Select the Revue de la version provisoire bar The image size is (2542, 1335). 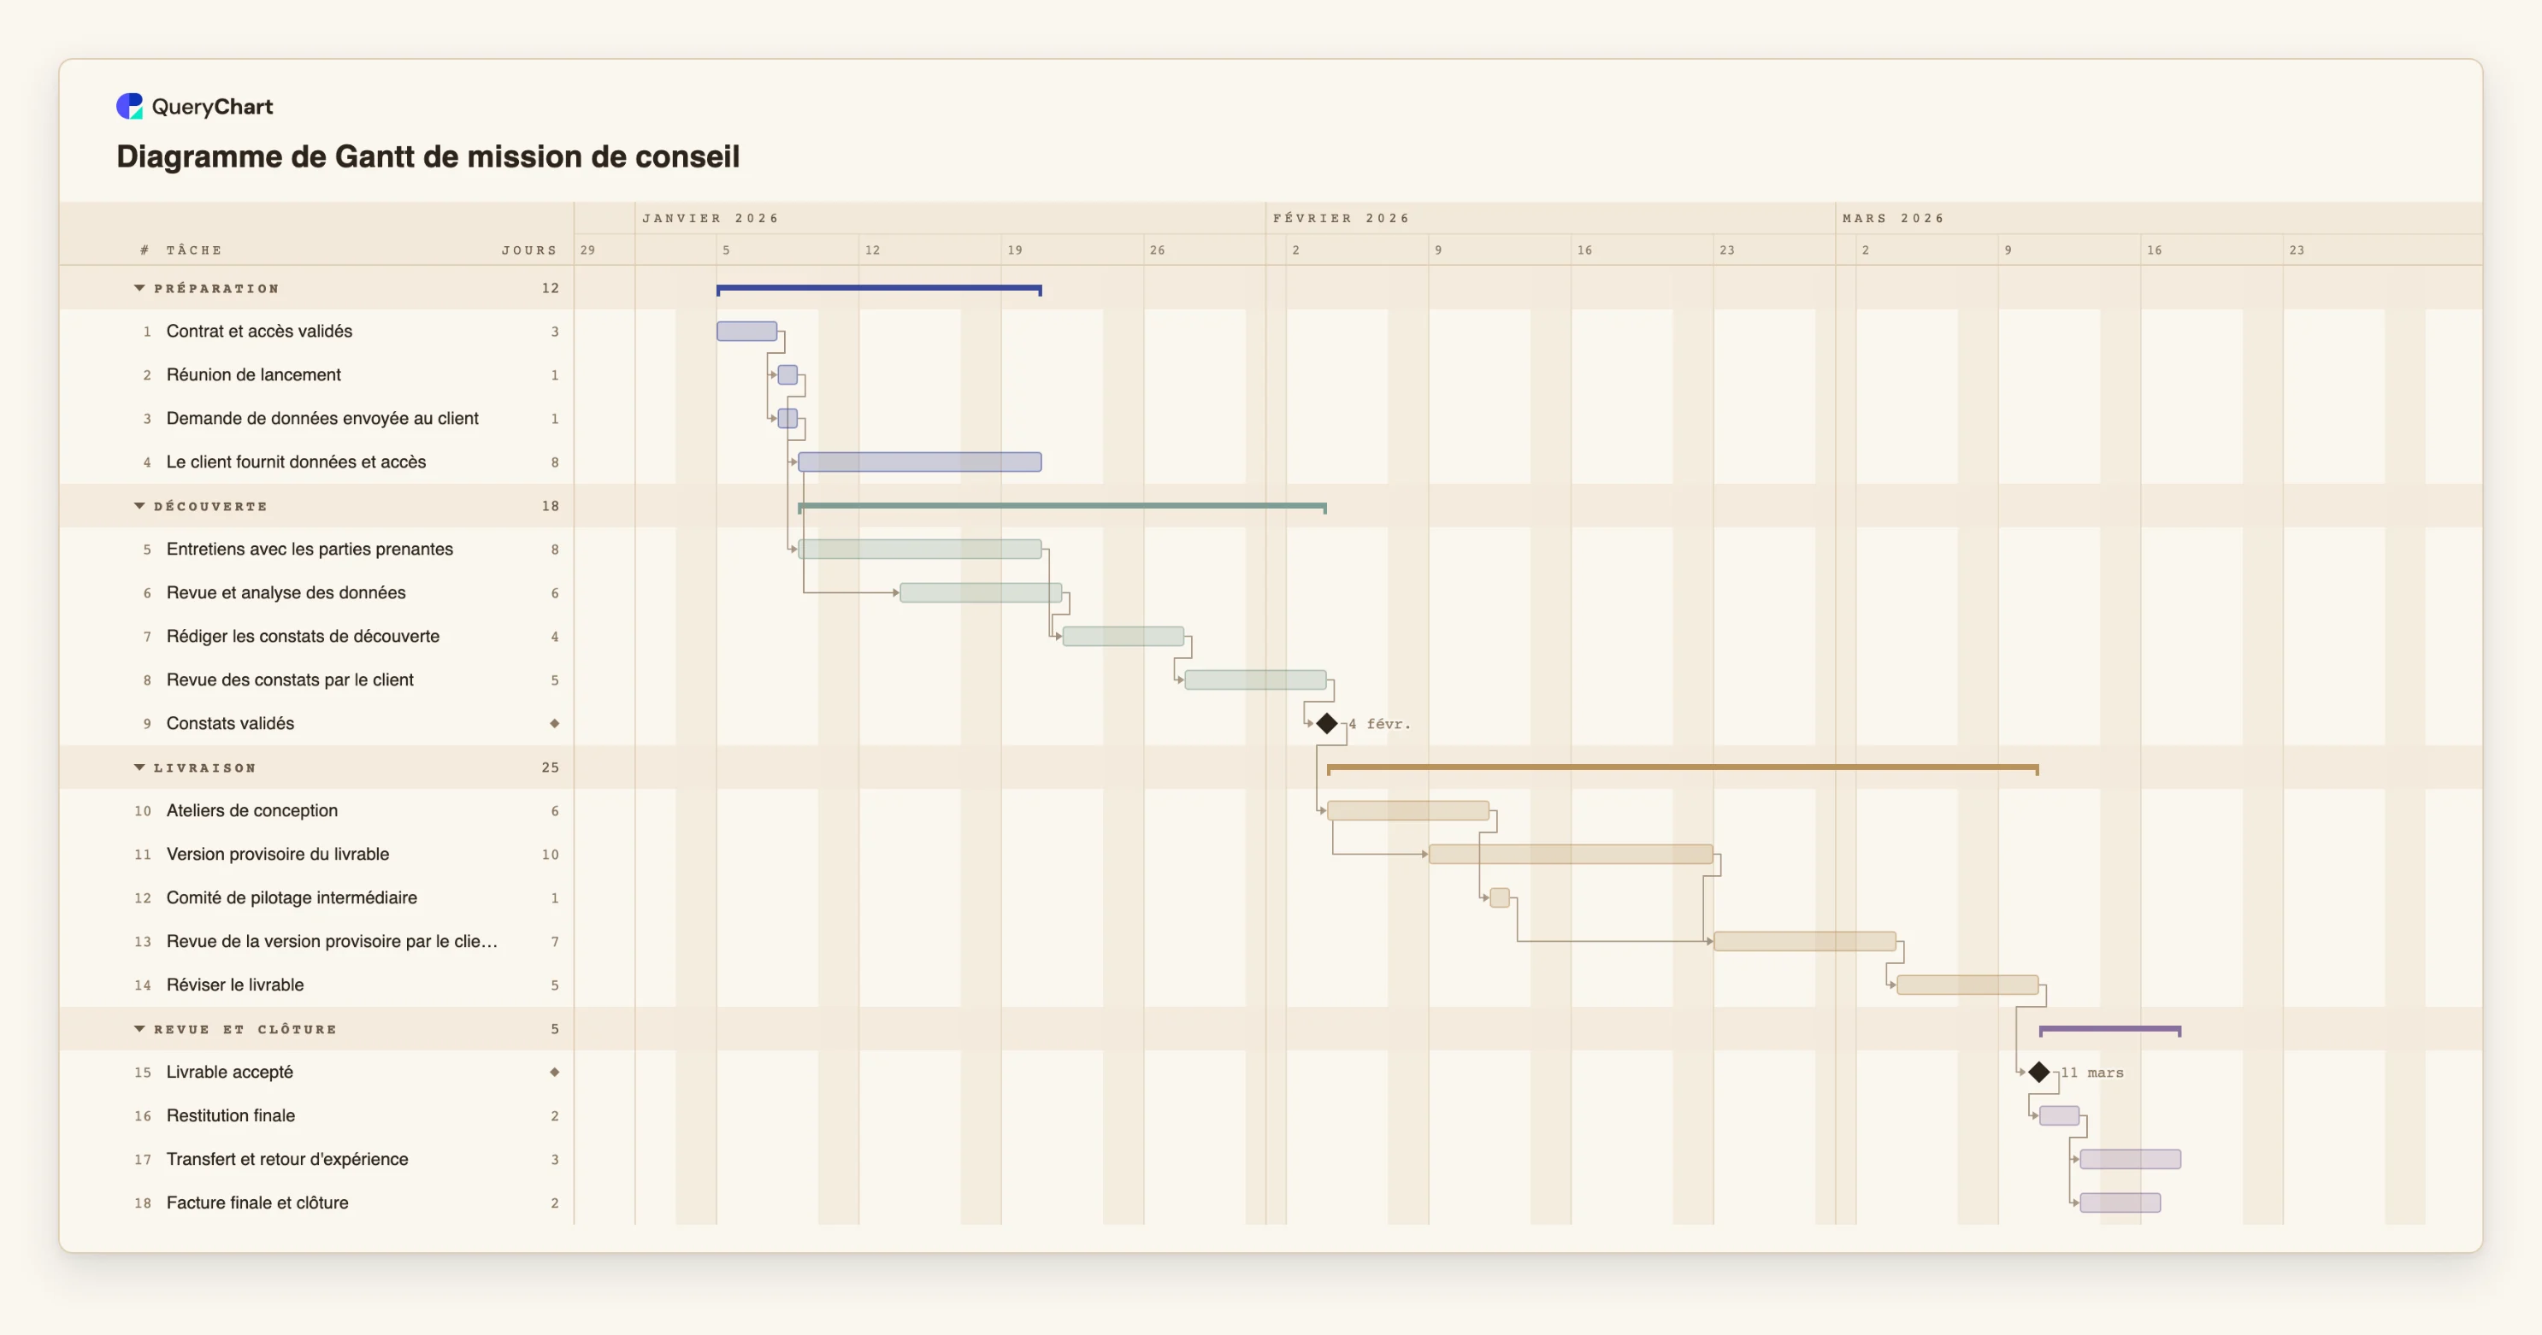coord(1805,941)
